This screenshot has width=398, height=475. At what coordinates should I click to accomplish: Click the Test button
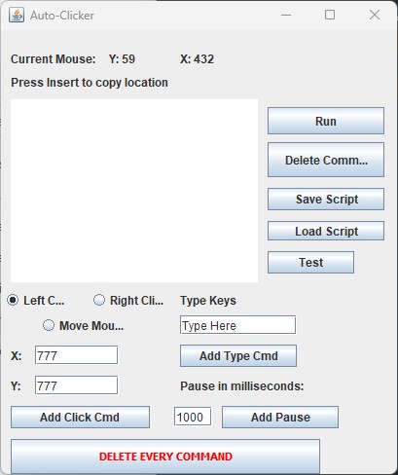[310, 262]
